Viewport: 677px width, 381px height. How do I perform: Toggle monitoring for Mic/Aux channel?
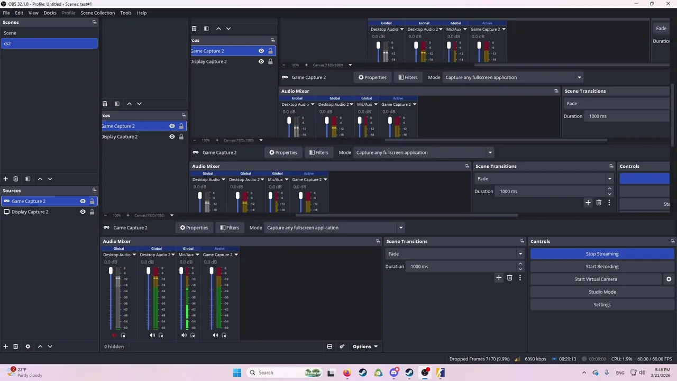pos(193,335)
